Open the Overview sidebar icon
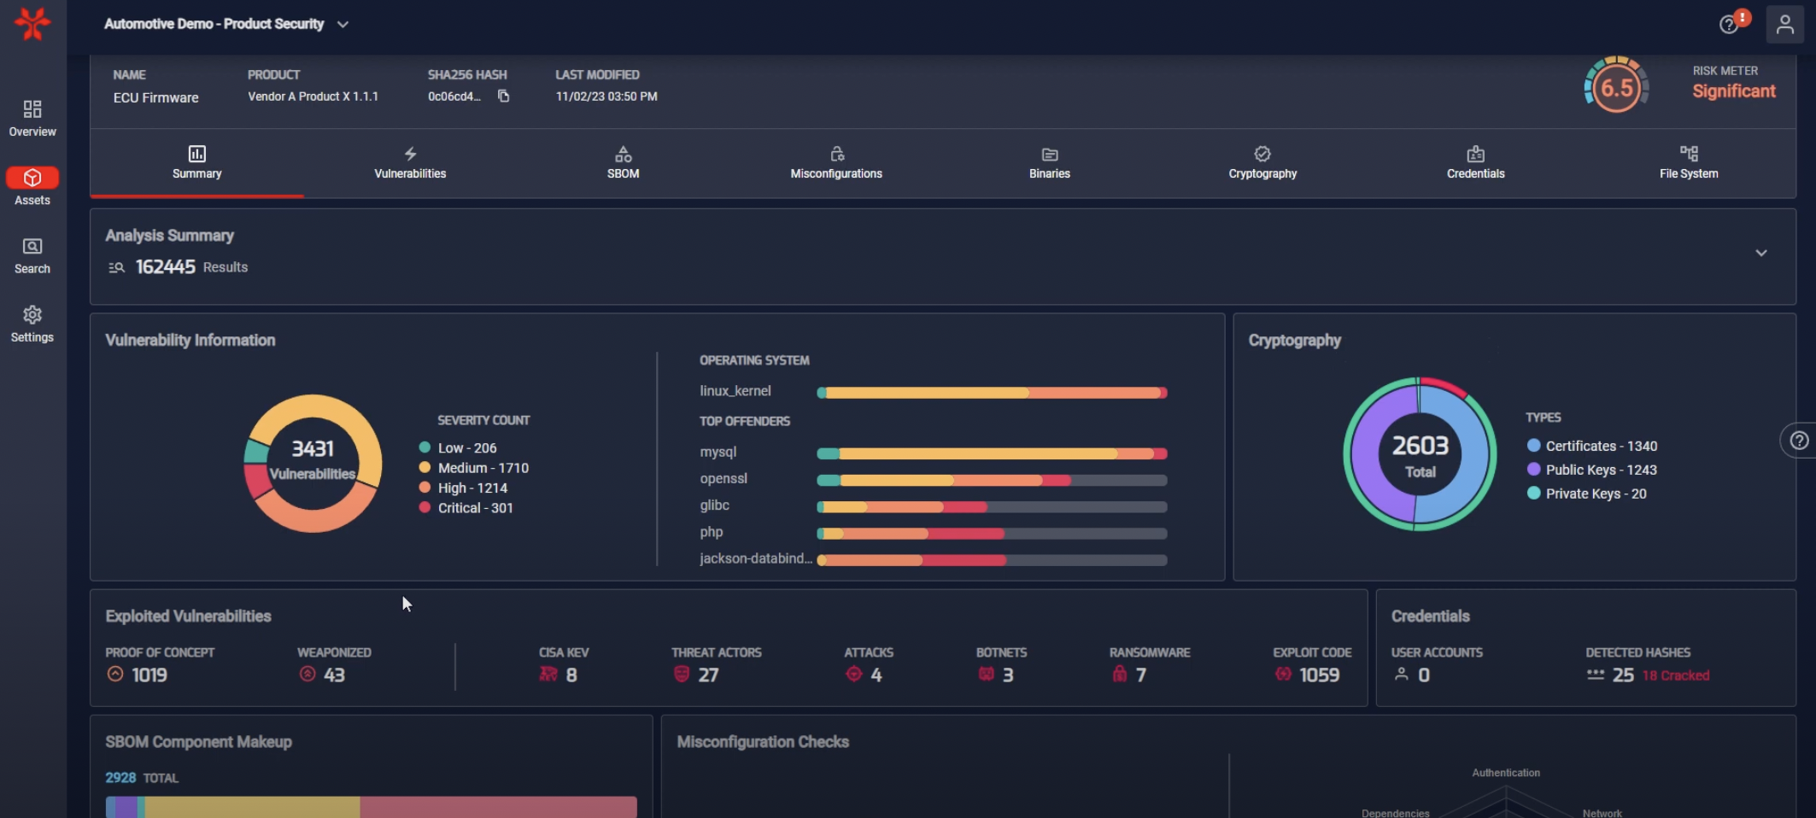The image size is (1816, 818). [32, 118]
